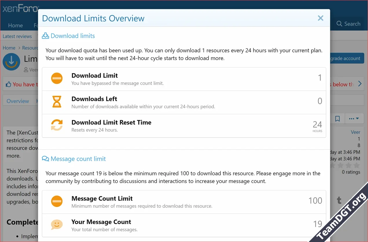Image resolution: width=368 pixels, height=242 pixels.
Task: Switch to the Overview tab
Action: 18,101
